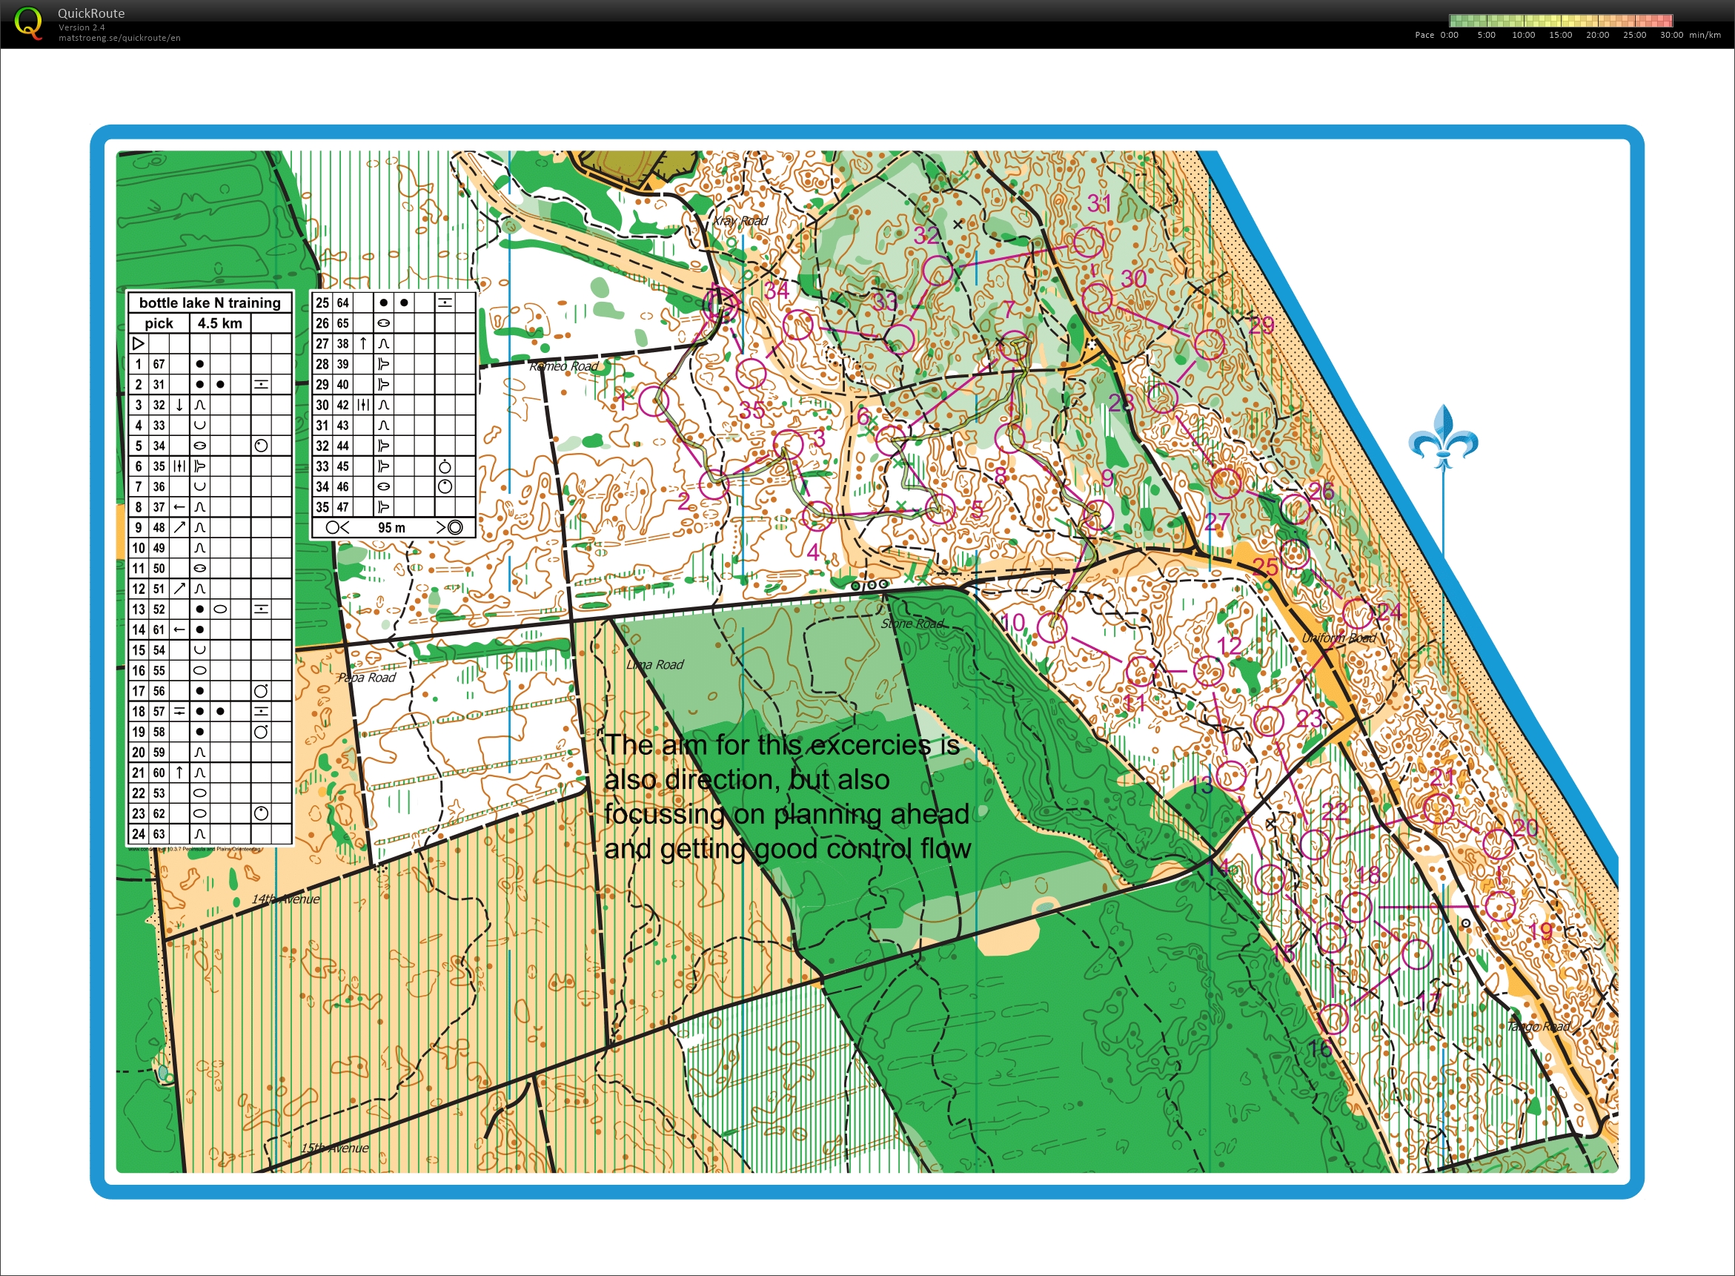This screenshot has height=1276, width=1735.
Task: Select control circle 32 on the map
Action: 938,271
